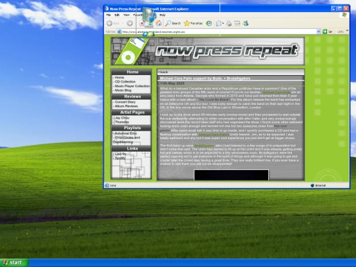Open the Spotify link in sidebar

pos(120,158)
